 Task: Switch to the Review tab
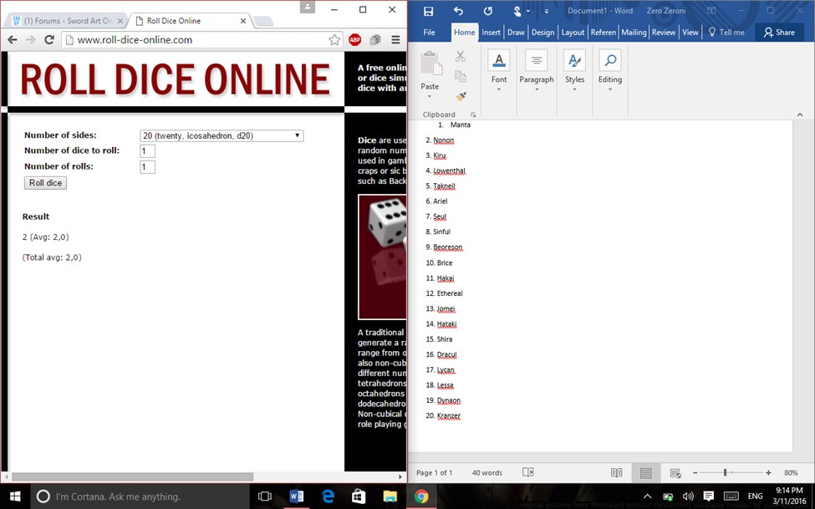664,33
